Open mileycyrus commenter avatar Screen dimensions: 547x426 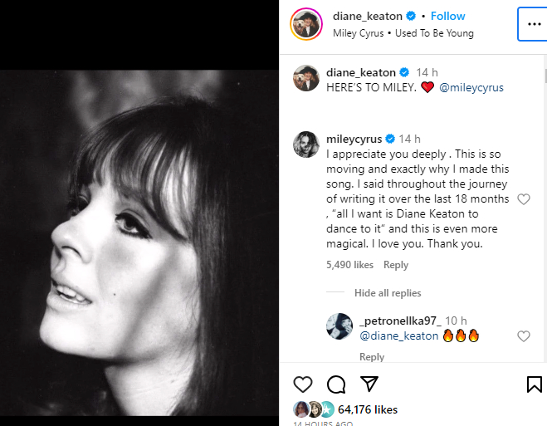(306, 144)
